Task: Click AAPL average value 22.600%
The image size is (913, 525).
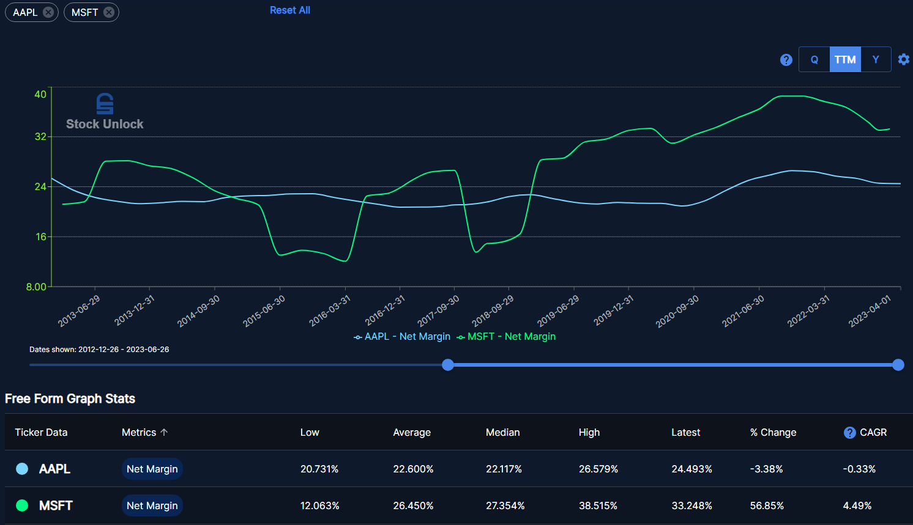Action: click(413, 469)
